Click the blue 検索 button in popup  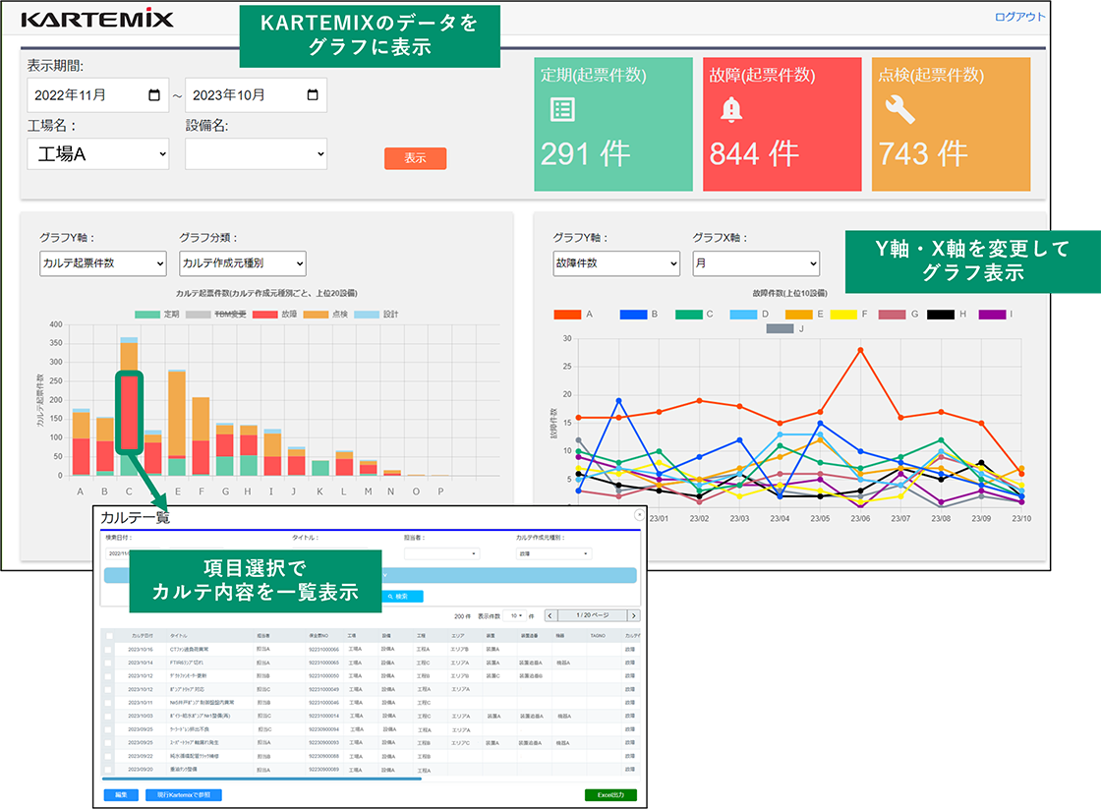[x=402, y=597]
